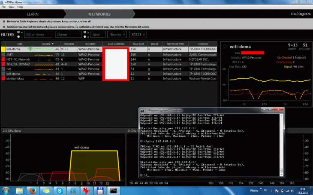
Task: Open the red splat app taskbar icon
Action: [86, 191]
